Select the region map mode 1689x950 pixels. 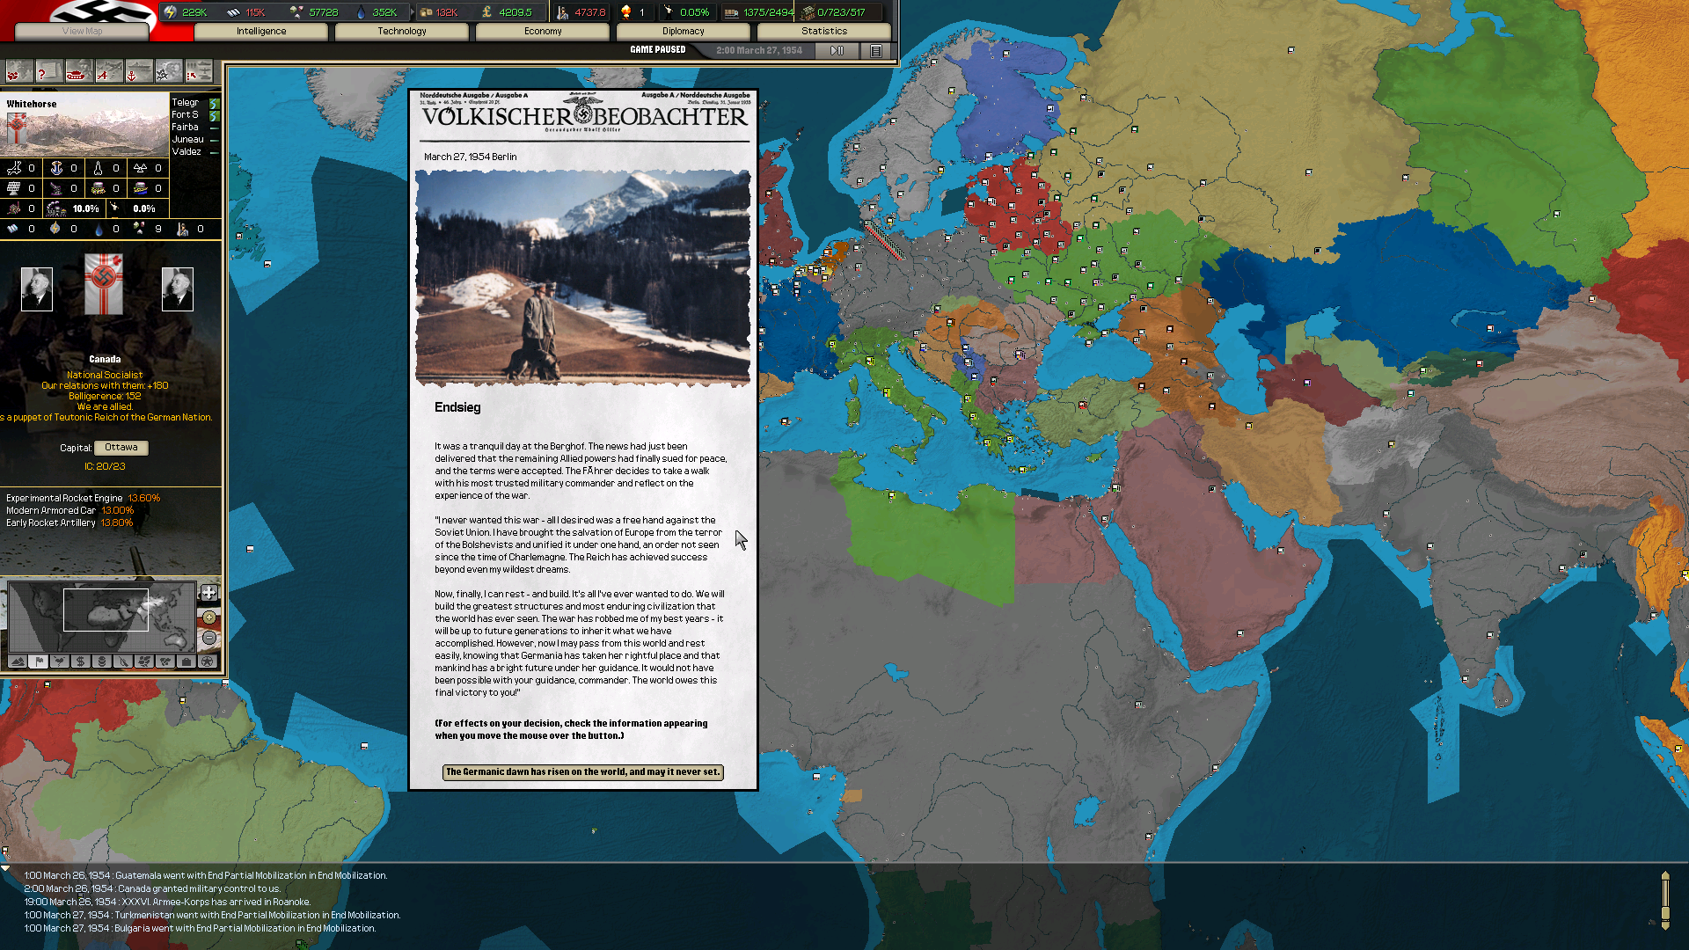pyautogui.click(x=143, y=661)
